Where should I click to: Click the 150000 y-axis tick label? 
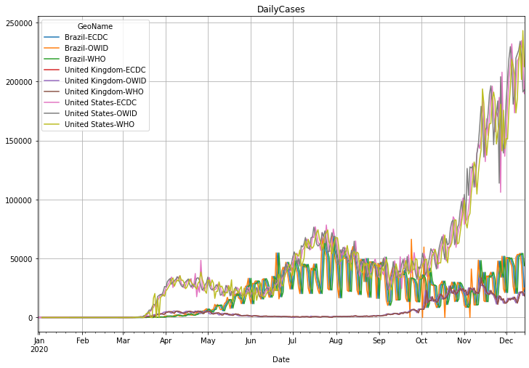tap(19, 142)
